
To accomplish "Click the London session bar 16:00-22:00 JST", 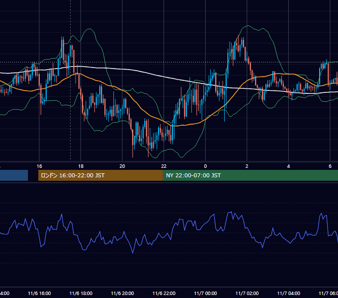I will (100, 175).
